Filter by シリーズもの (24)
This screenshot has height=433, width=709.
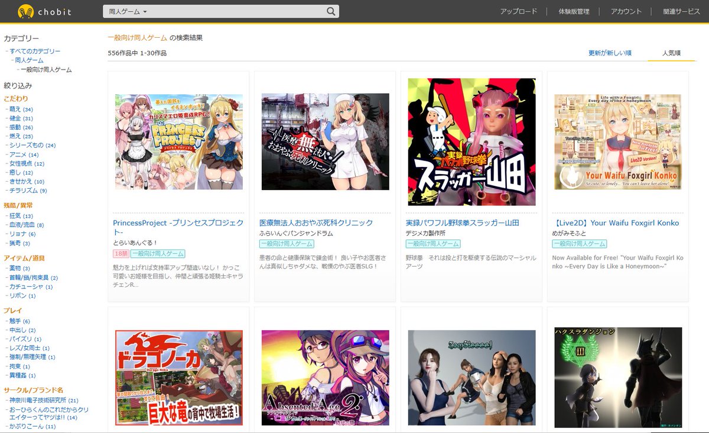click(32, 145)
